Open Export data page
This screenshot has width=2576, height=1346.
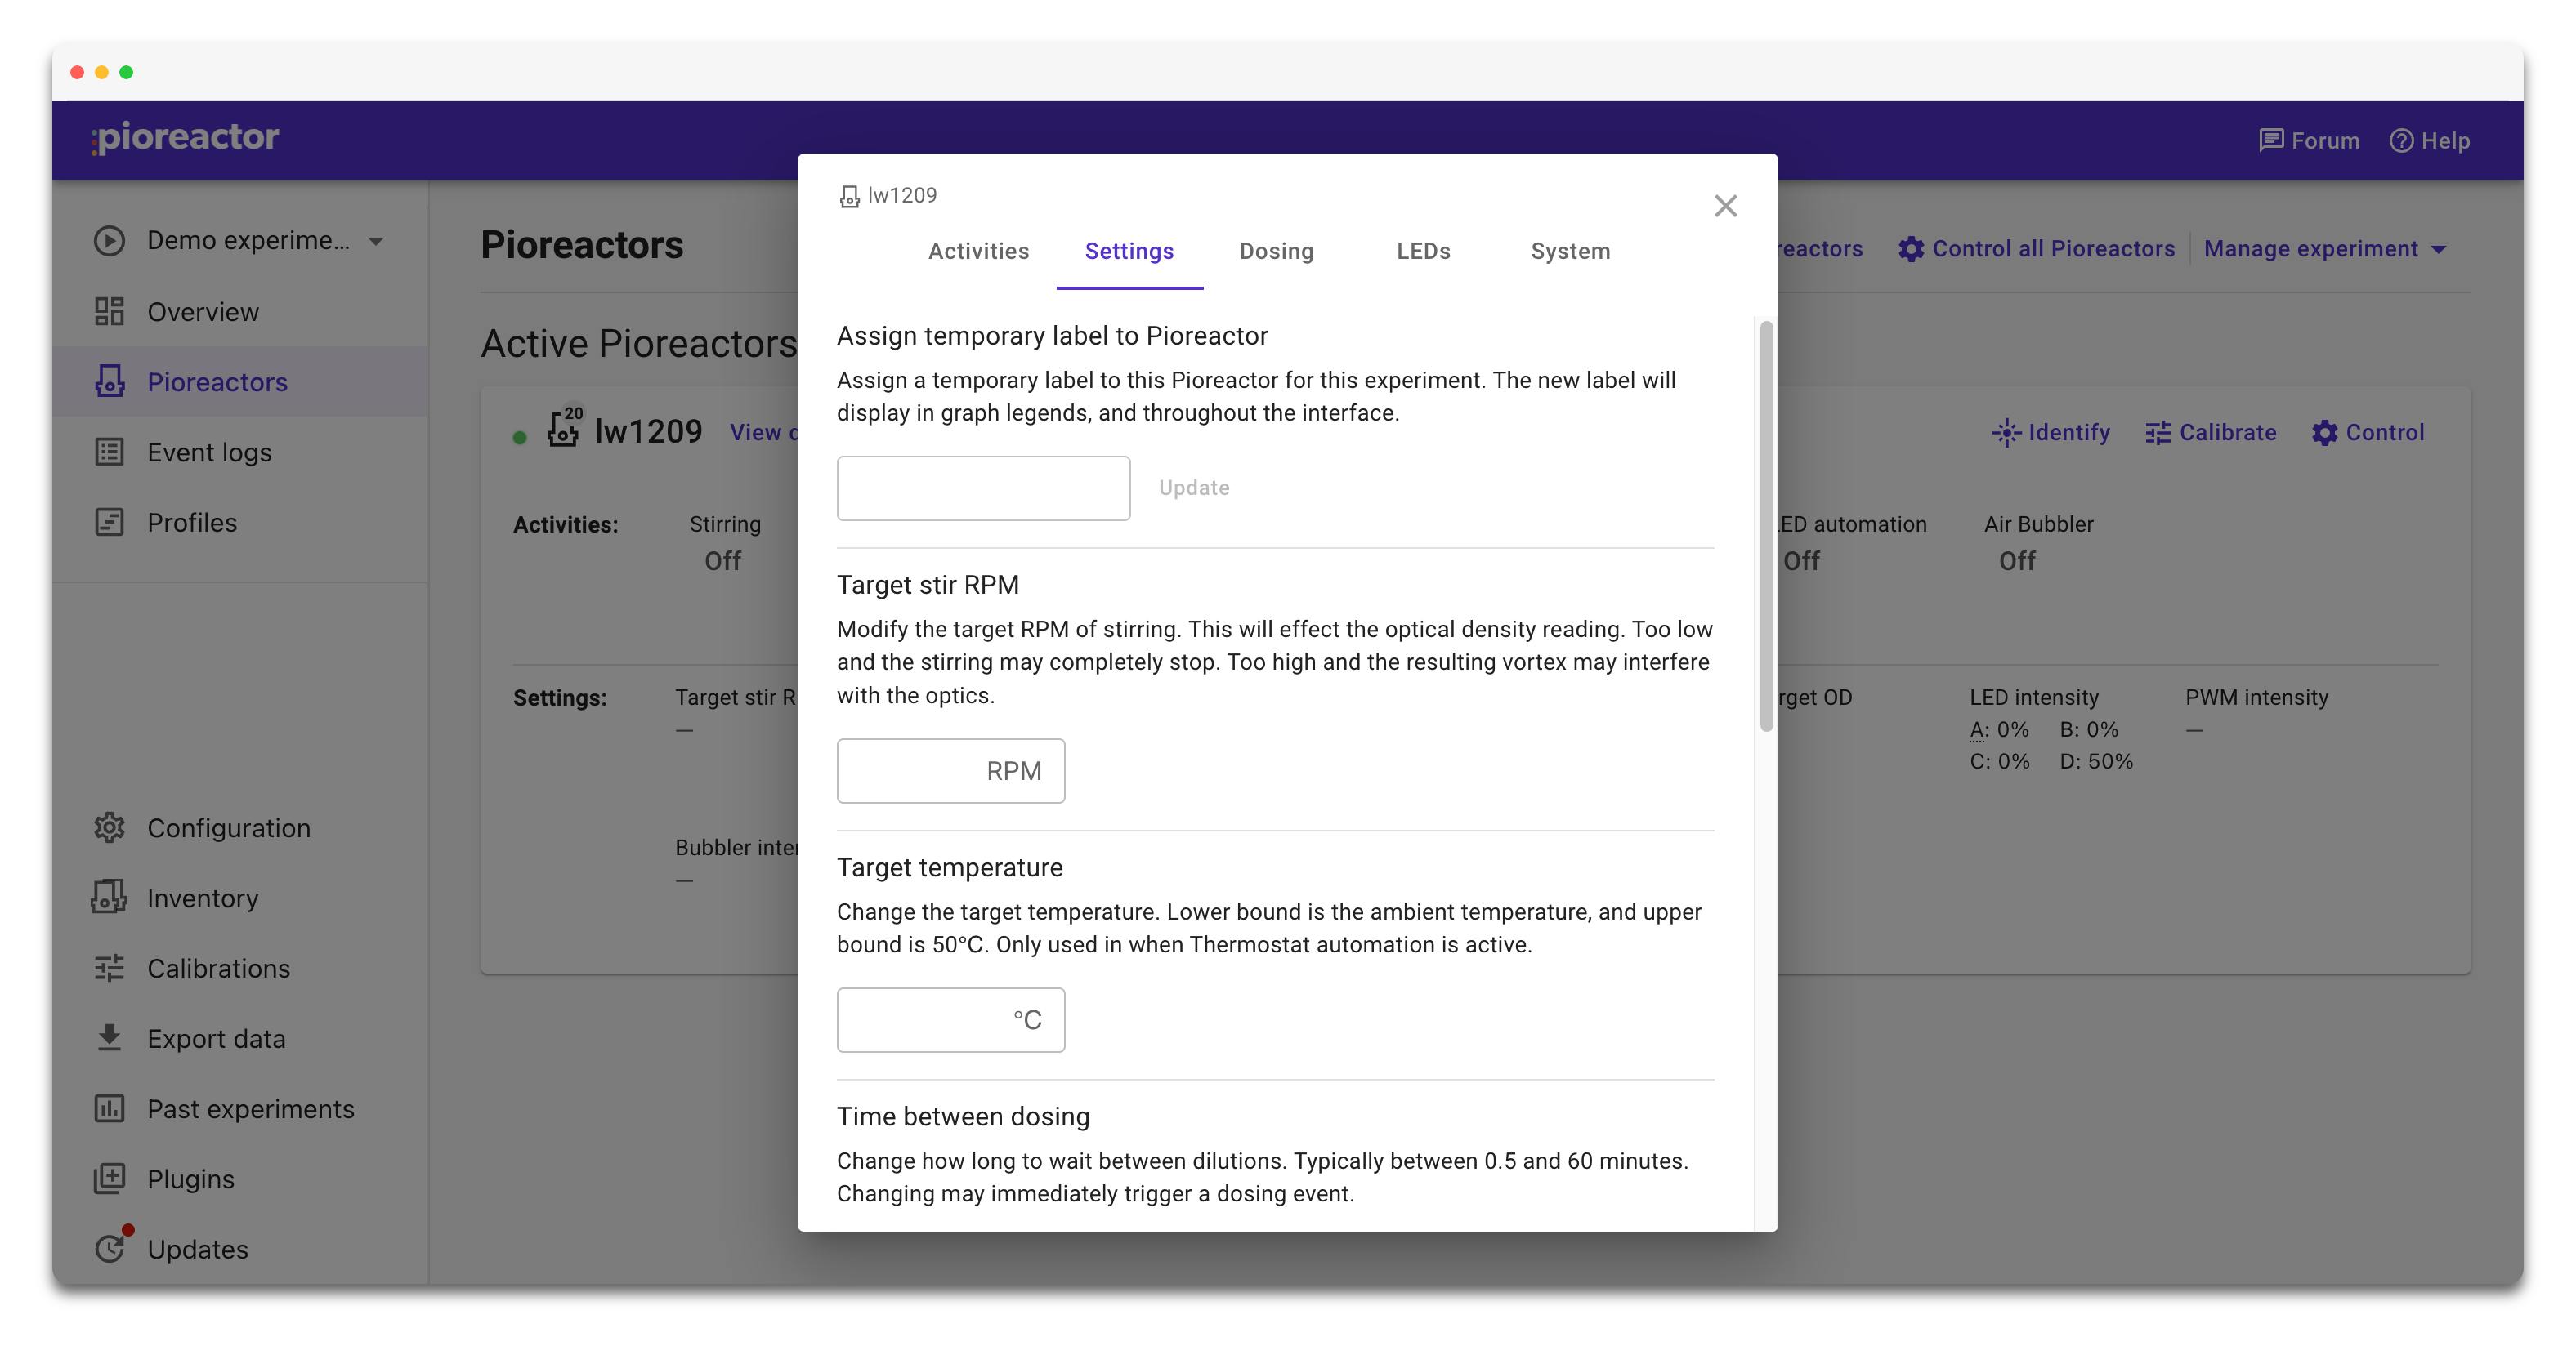click(x=240, y=1038)
